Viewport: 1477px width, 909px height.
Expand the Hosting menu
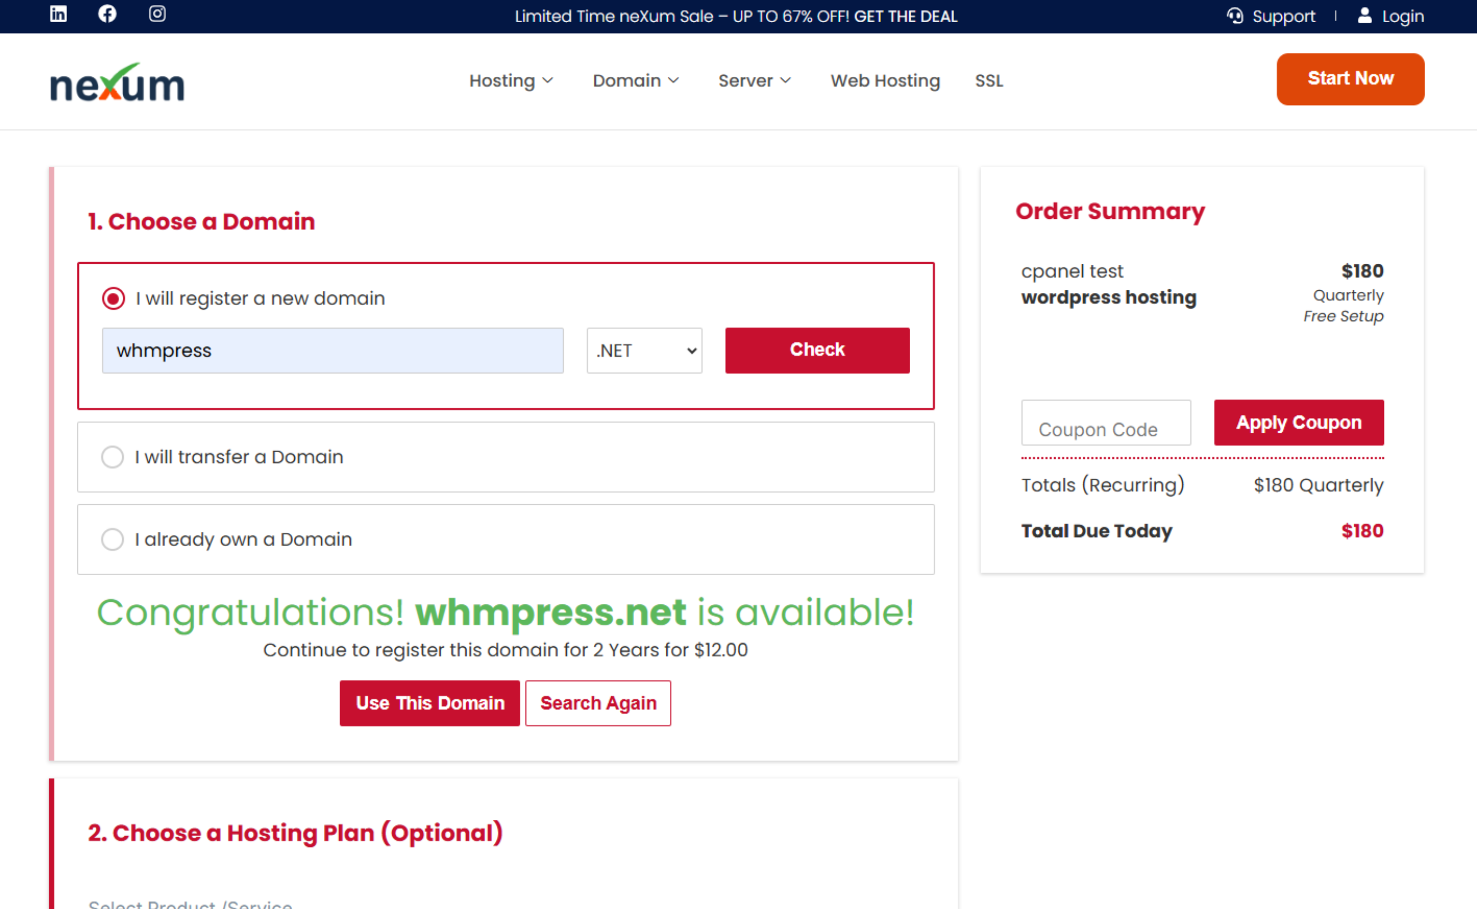(511, 80)
